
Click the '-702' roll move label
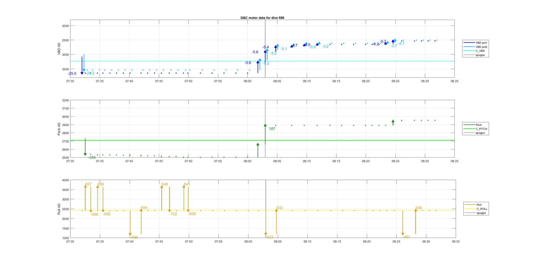pos(173,214)
